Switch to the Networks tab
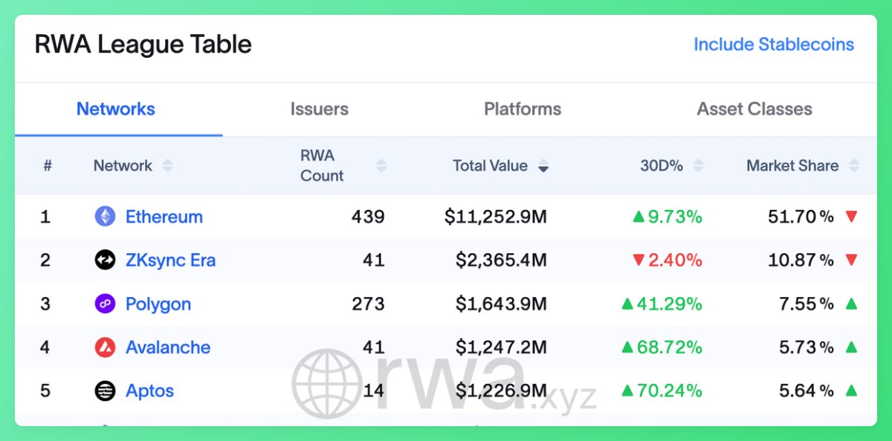This screenshot has height=441, width=892. (116, 109)
